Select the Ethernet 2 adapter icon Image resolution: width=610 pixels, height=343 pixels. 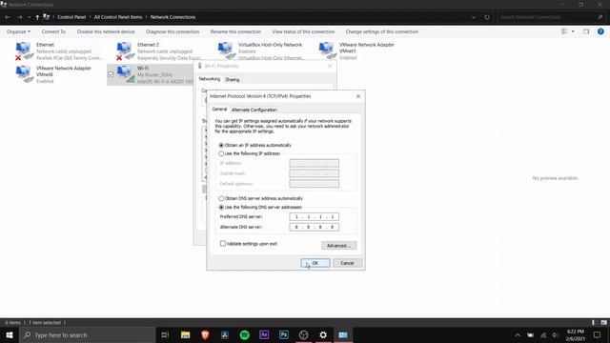coord(125,50)
